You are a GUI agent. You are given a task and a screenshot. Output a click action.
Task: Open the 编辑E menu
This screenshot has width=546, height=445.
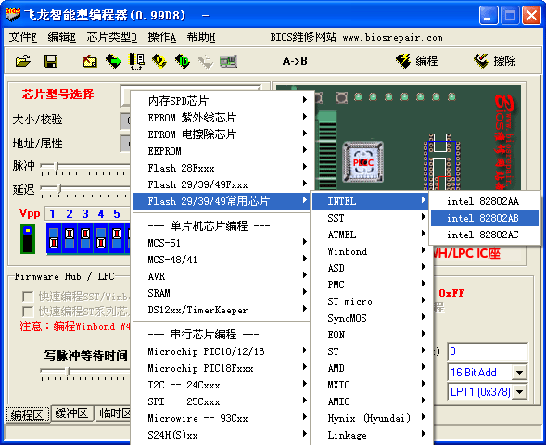[x=61, y=37]
